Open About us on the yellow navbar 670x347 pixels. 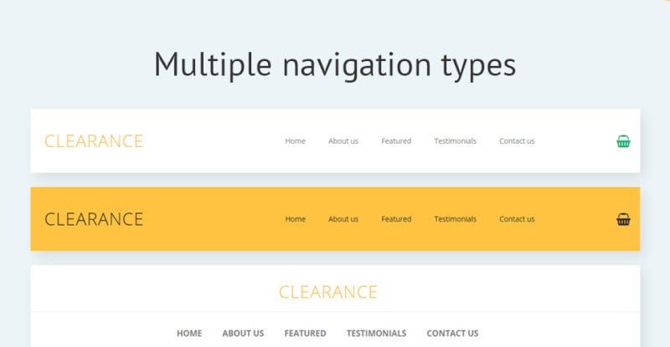(343, 219)
